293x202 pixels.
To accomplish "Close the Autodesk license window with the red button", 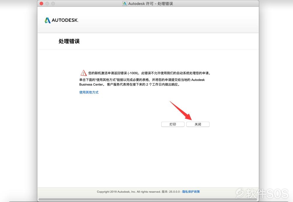I will click(x=41, y=3).
